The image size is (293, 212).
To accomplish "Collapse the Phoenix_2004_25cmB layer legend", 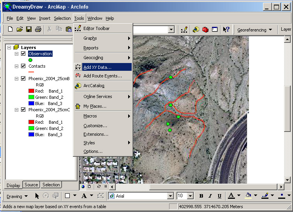I will (16, 79).
